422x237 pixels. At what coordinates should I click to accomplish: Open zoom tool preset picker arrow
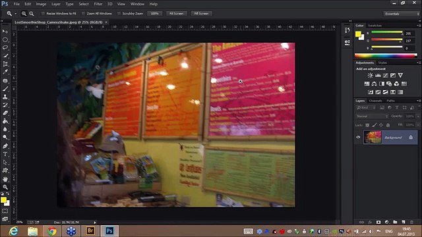tap(16, 13)
